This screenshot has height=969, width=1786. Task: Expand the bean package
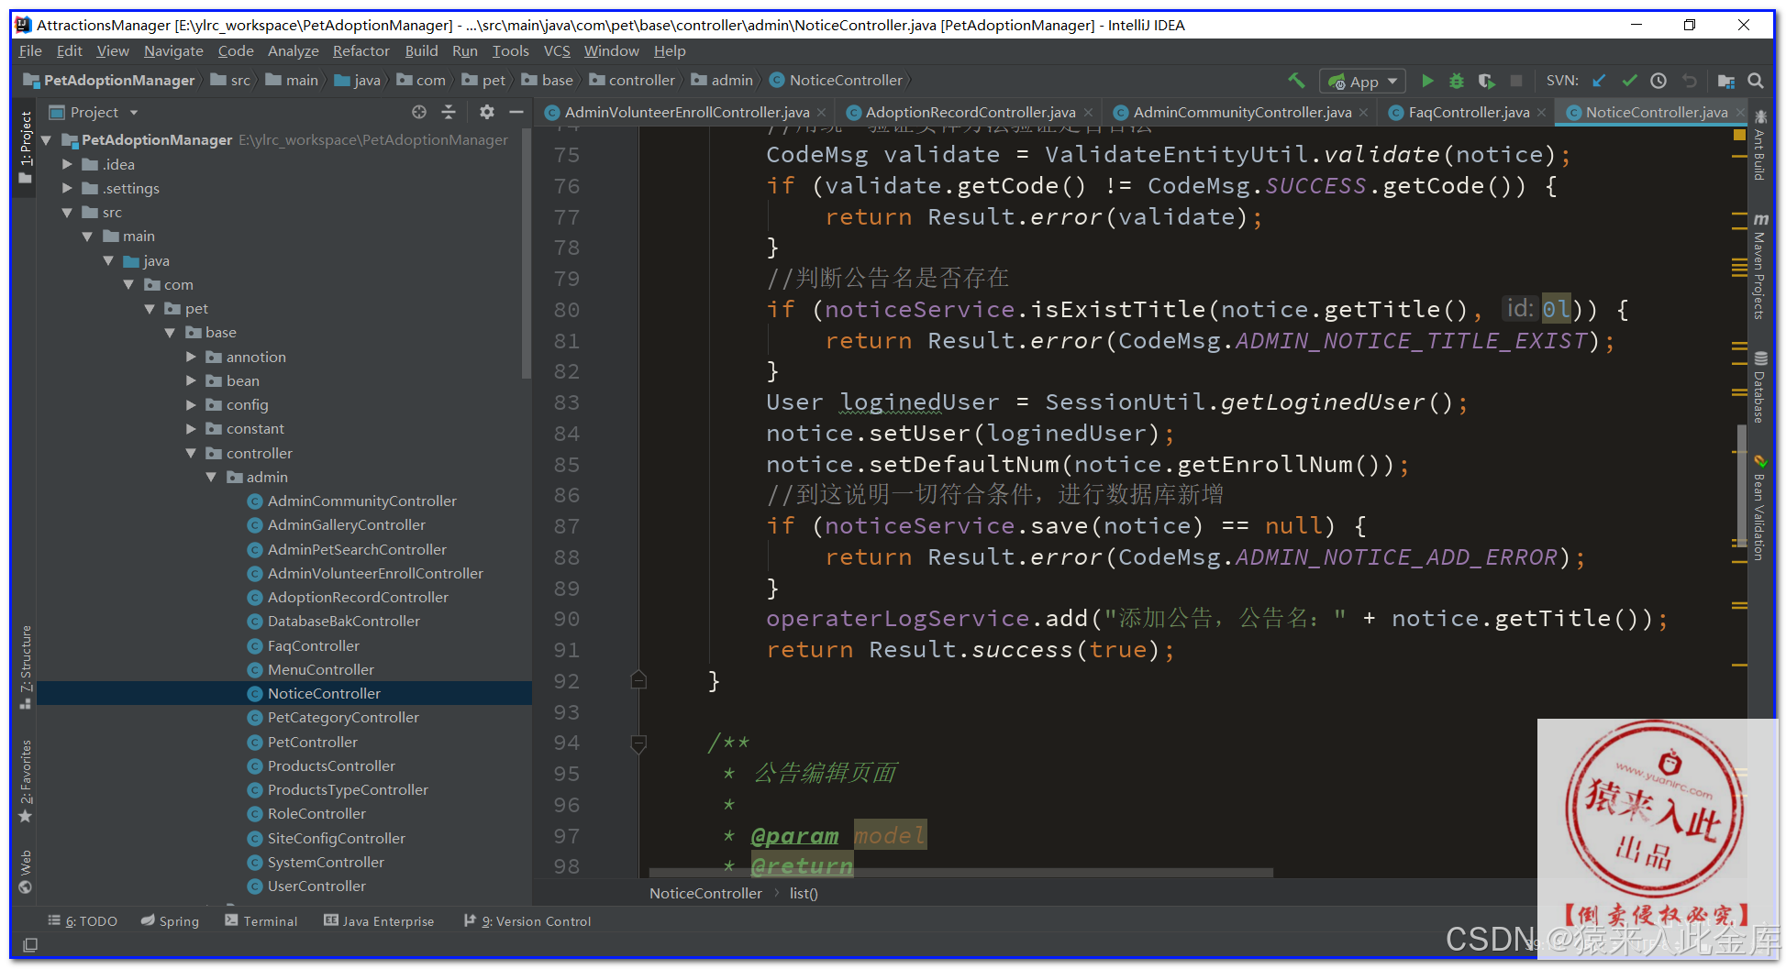(x=191, y=380)
